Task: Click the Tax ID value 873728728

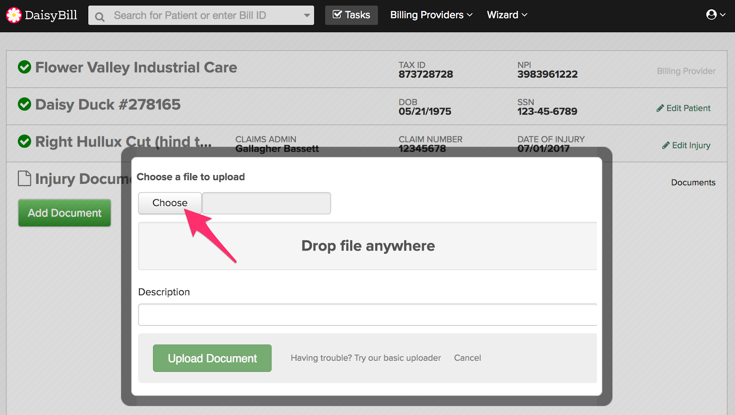Action: [426, 74]
